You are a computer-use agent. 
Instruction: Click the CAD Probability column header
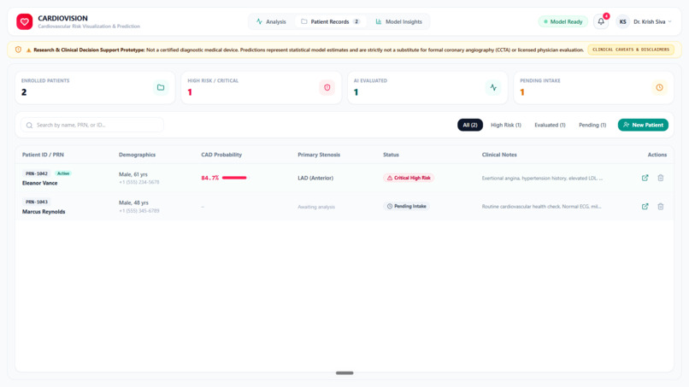(x=221, y=155)
